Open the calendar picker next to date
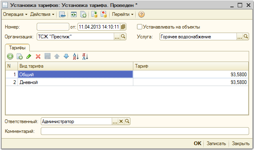 (123, 27)
